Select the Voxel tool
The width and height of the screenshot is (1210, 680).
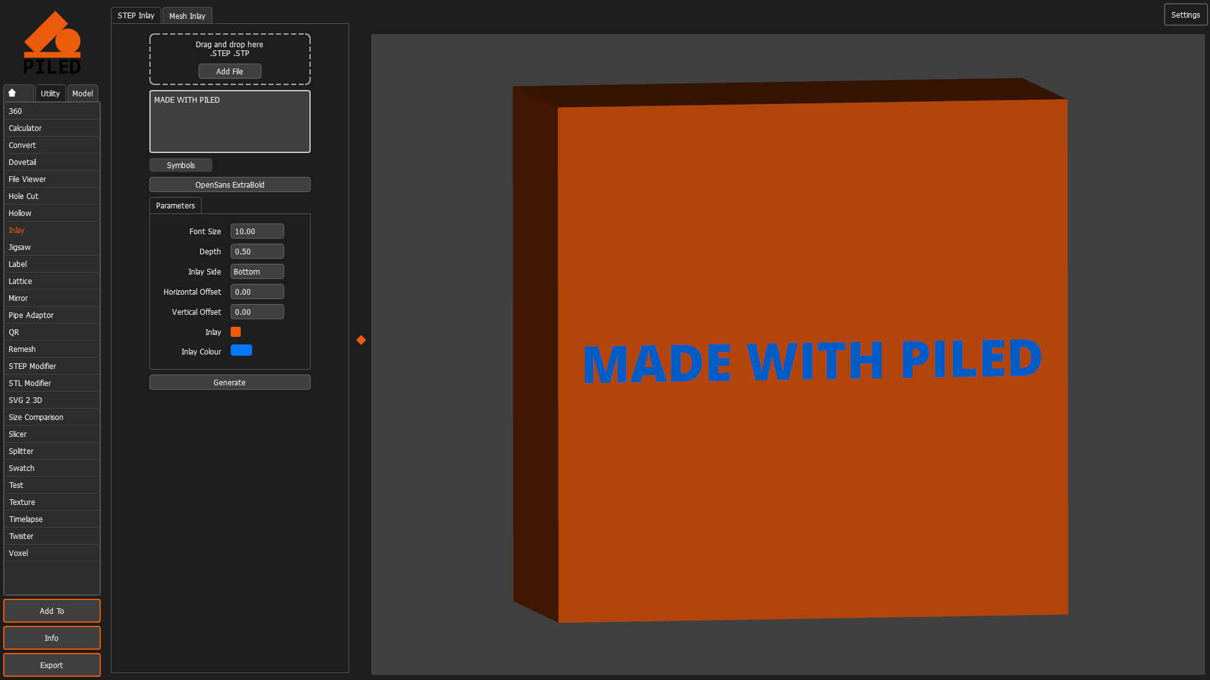tap(52, 553)
